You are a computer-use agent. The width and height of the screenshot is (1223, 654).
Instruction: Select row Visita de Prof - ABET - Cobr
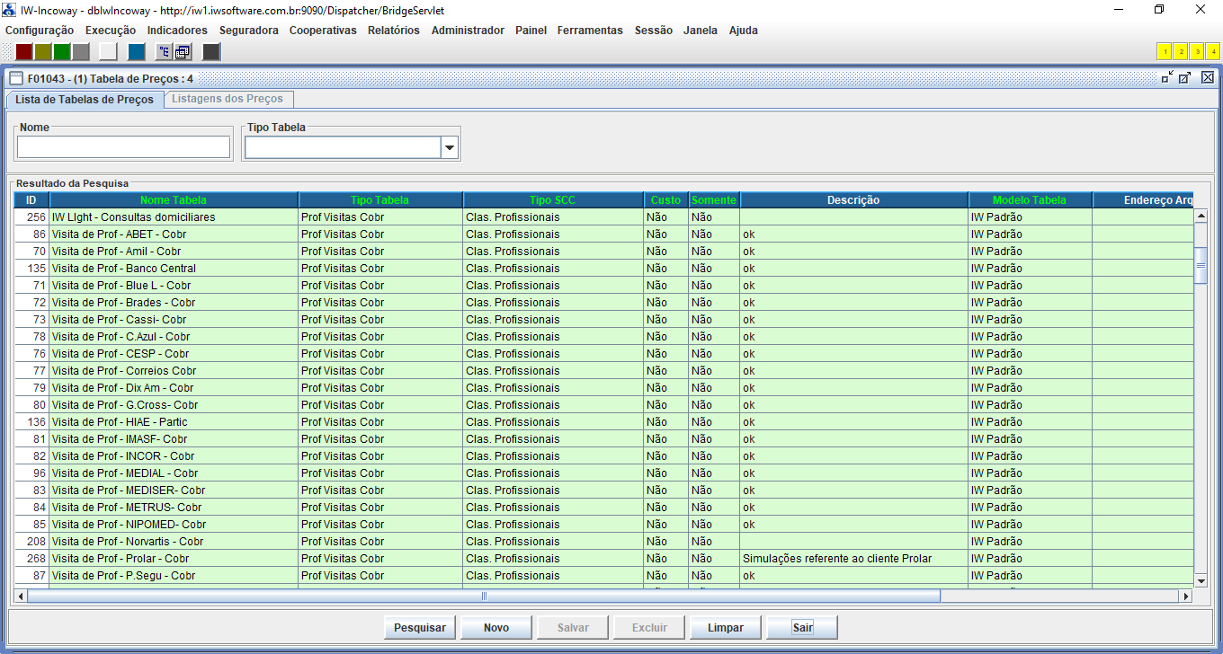click(603, 234)
